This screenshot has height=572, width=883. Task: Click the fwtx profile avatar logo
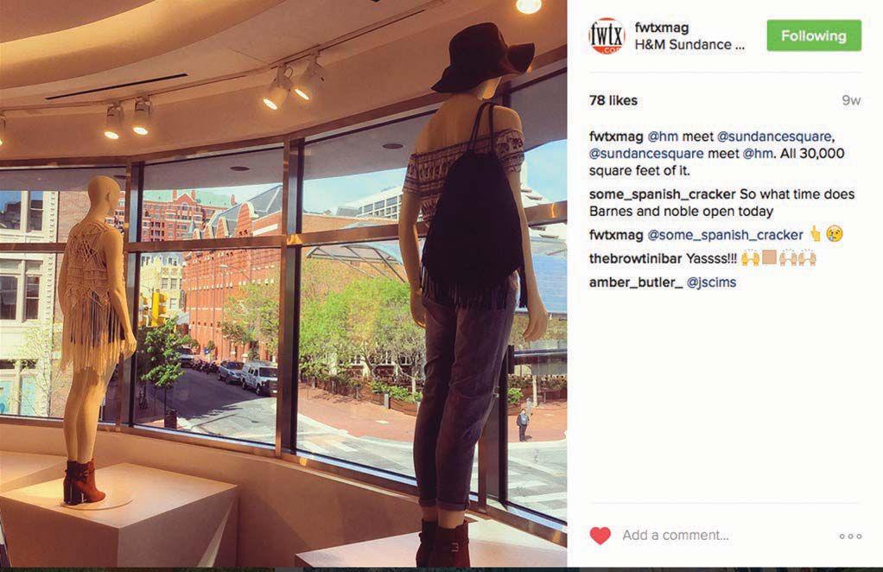tap(607, 35)
